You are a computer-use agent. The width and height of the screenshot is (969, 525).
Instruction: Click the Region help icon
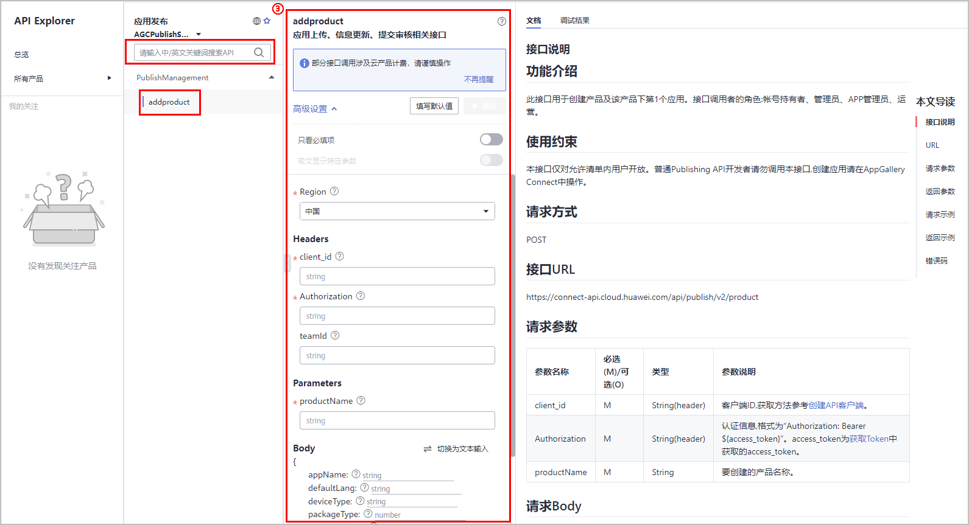(x=334, y=191)
